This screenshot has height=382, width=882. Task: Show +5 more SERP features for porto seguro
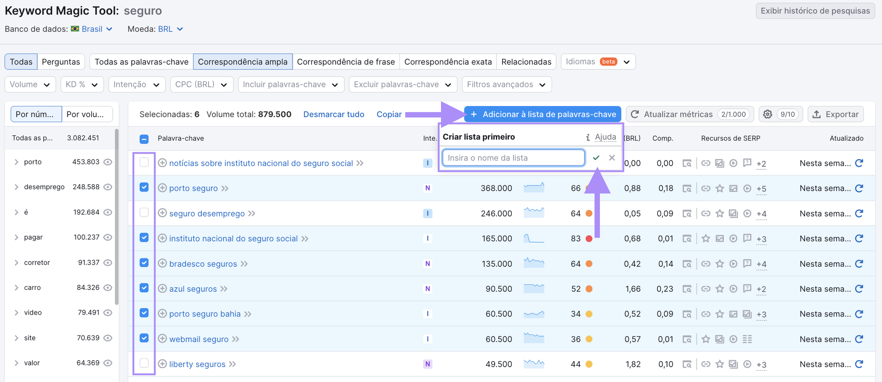coord(761,189)
